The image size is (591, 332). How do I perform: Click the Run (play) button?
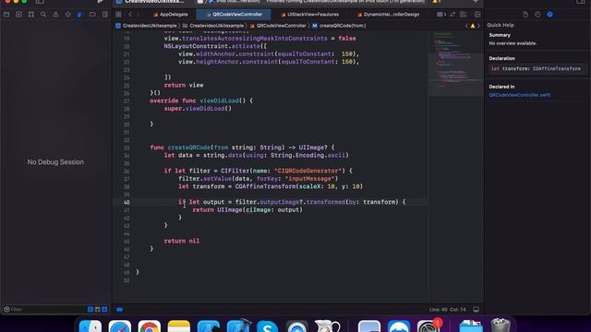point(100,2)
